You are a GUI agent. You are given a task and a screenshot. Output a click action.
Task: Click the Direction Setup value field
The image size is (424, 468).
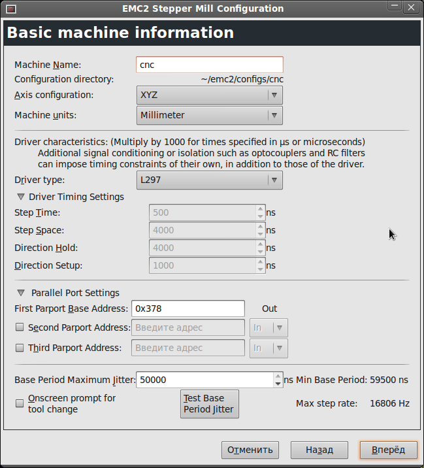coord(203,265)
